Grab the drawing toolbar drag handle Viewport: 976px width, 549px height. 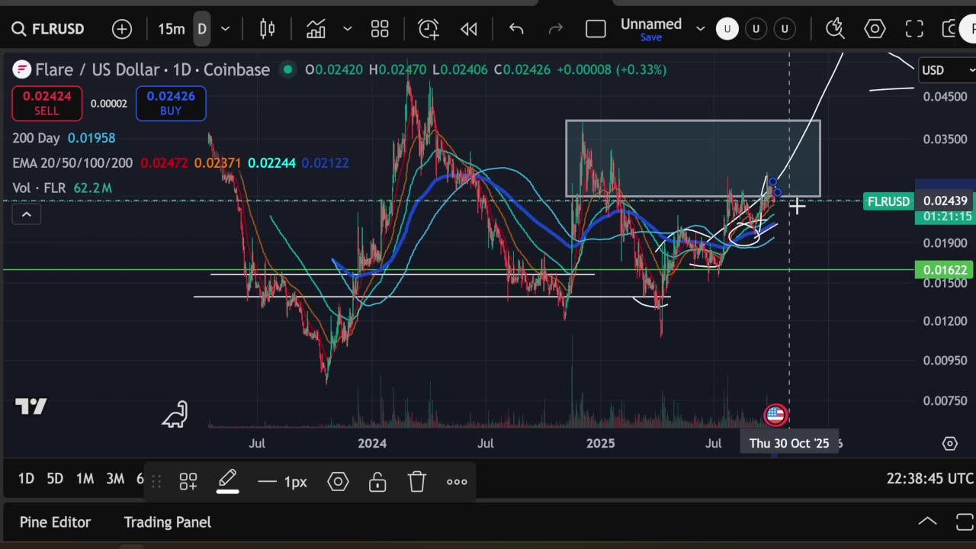pyautogui.click(x=156, y=481)
